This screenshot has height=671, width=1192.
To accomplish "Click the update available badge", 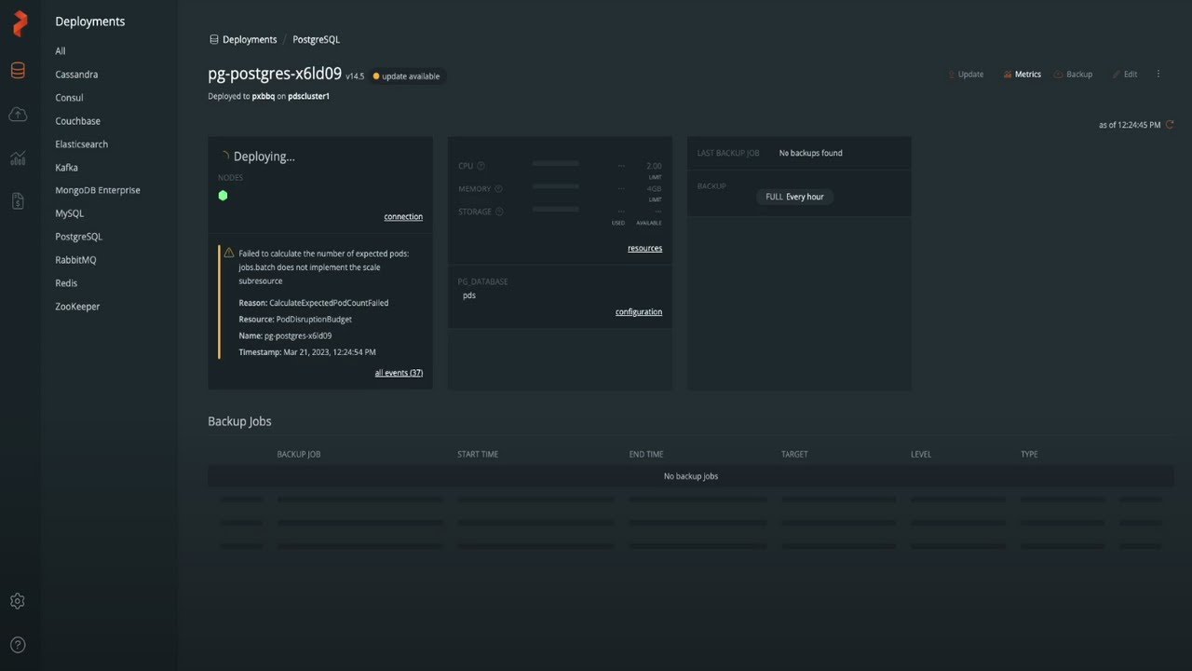I will (x=407, y=76).
